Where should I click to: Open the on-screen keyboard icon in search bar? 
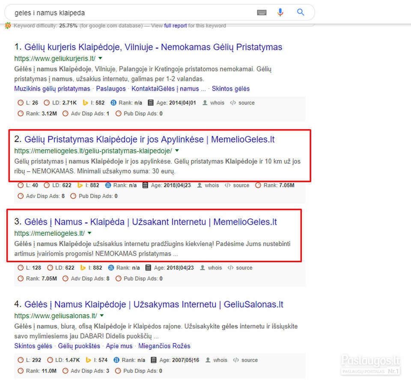(x=262, y=12)
